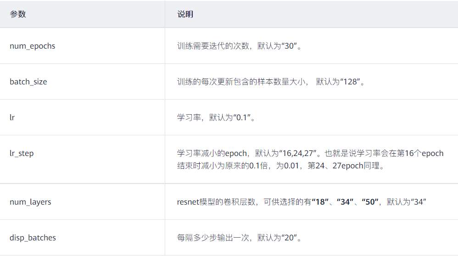The width and height of the screenshot is (458, 256).
Task: Click the 参数 column header
Action: click(x=18, y=14)
